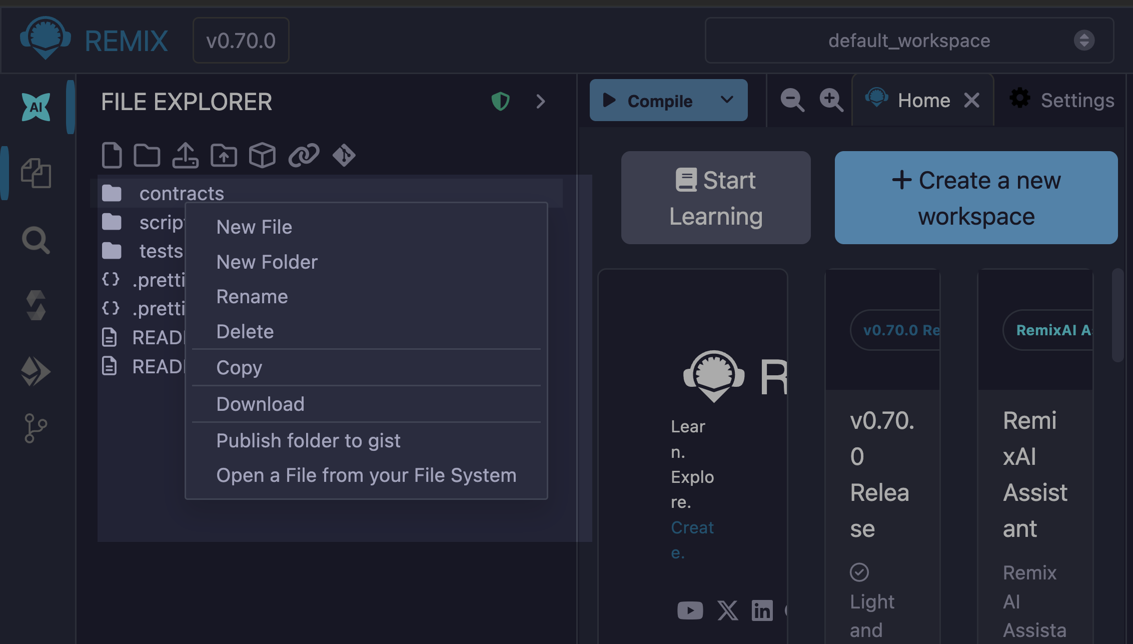Zoom in with the magnifier plus icon
Screen dimensions: 1133x644
click(x=831, y=100)
